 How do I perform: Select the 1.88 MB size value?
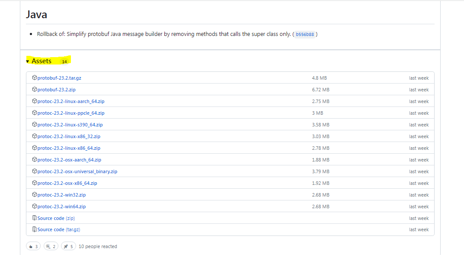[320, 160]
